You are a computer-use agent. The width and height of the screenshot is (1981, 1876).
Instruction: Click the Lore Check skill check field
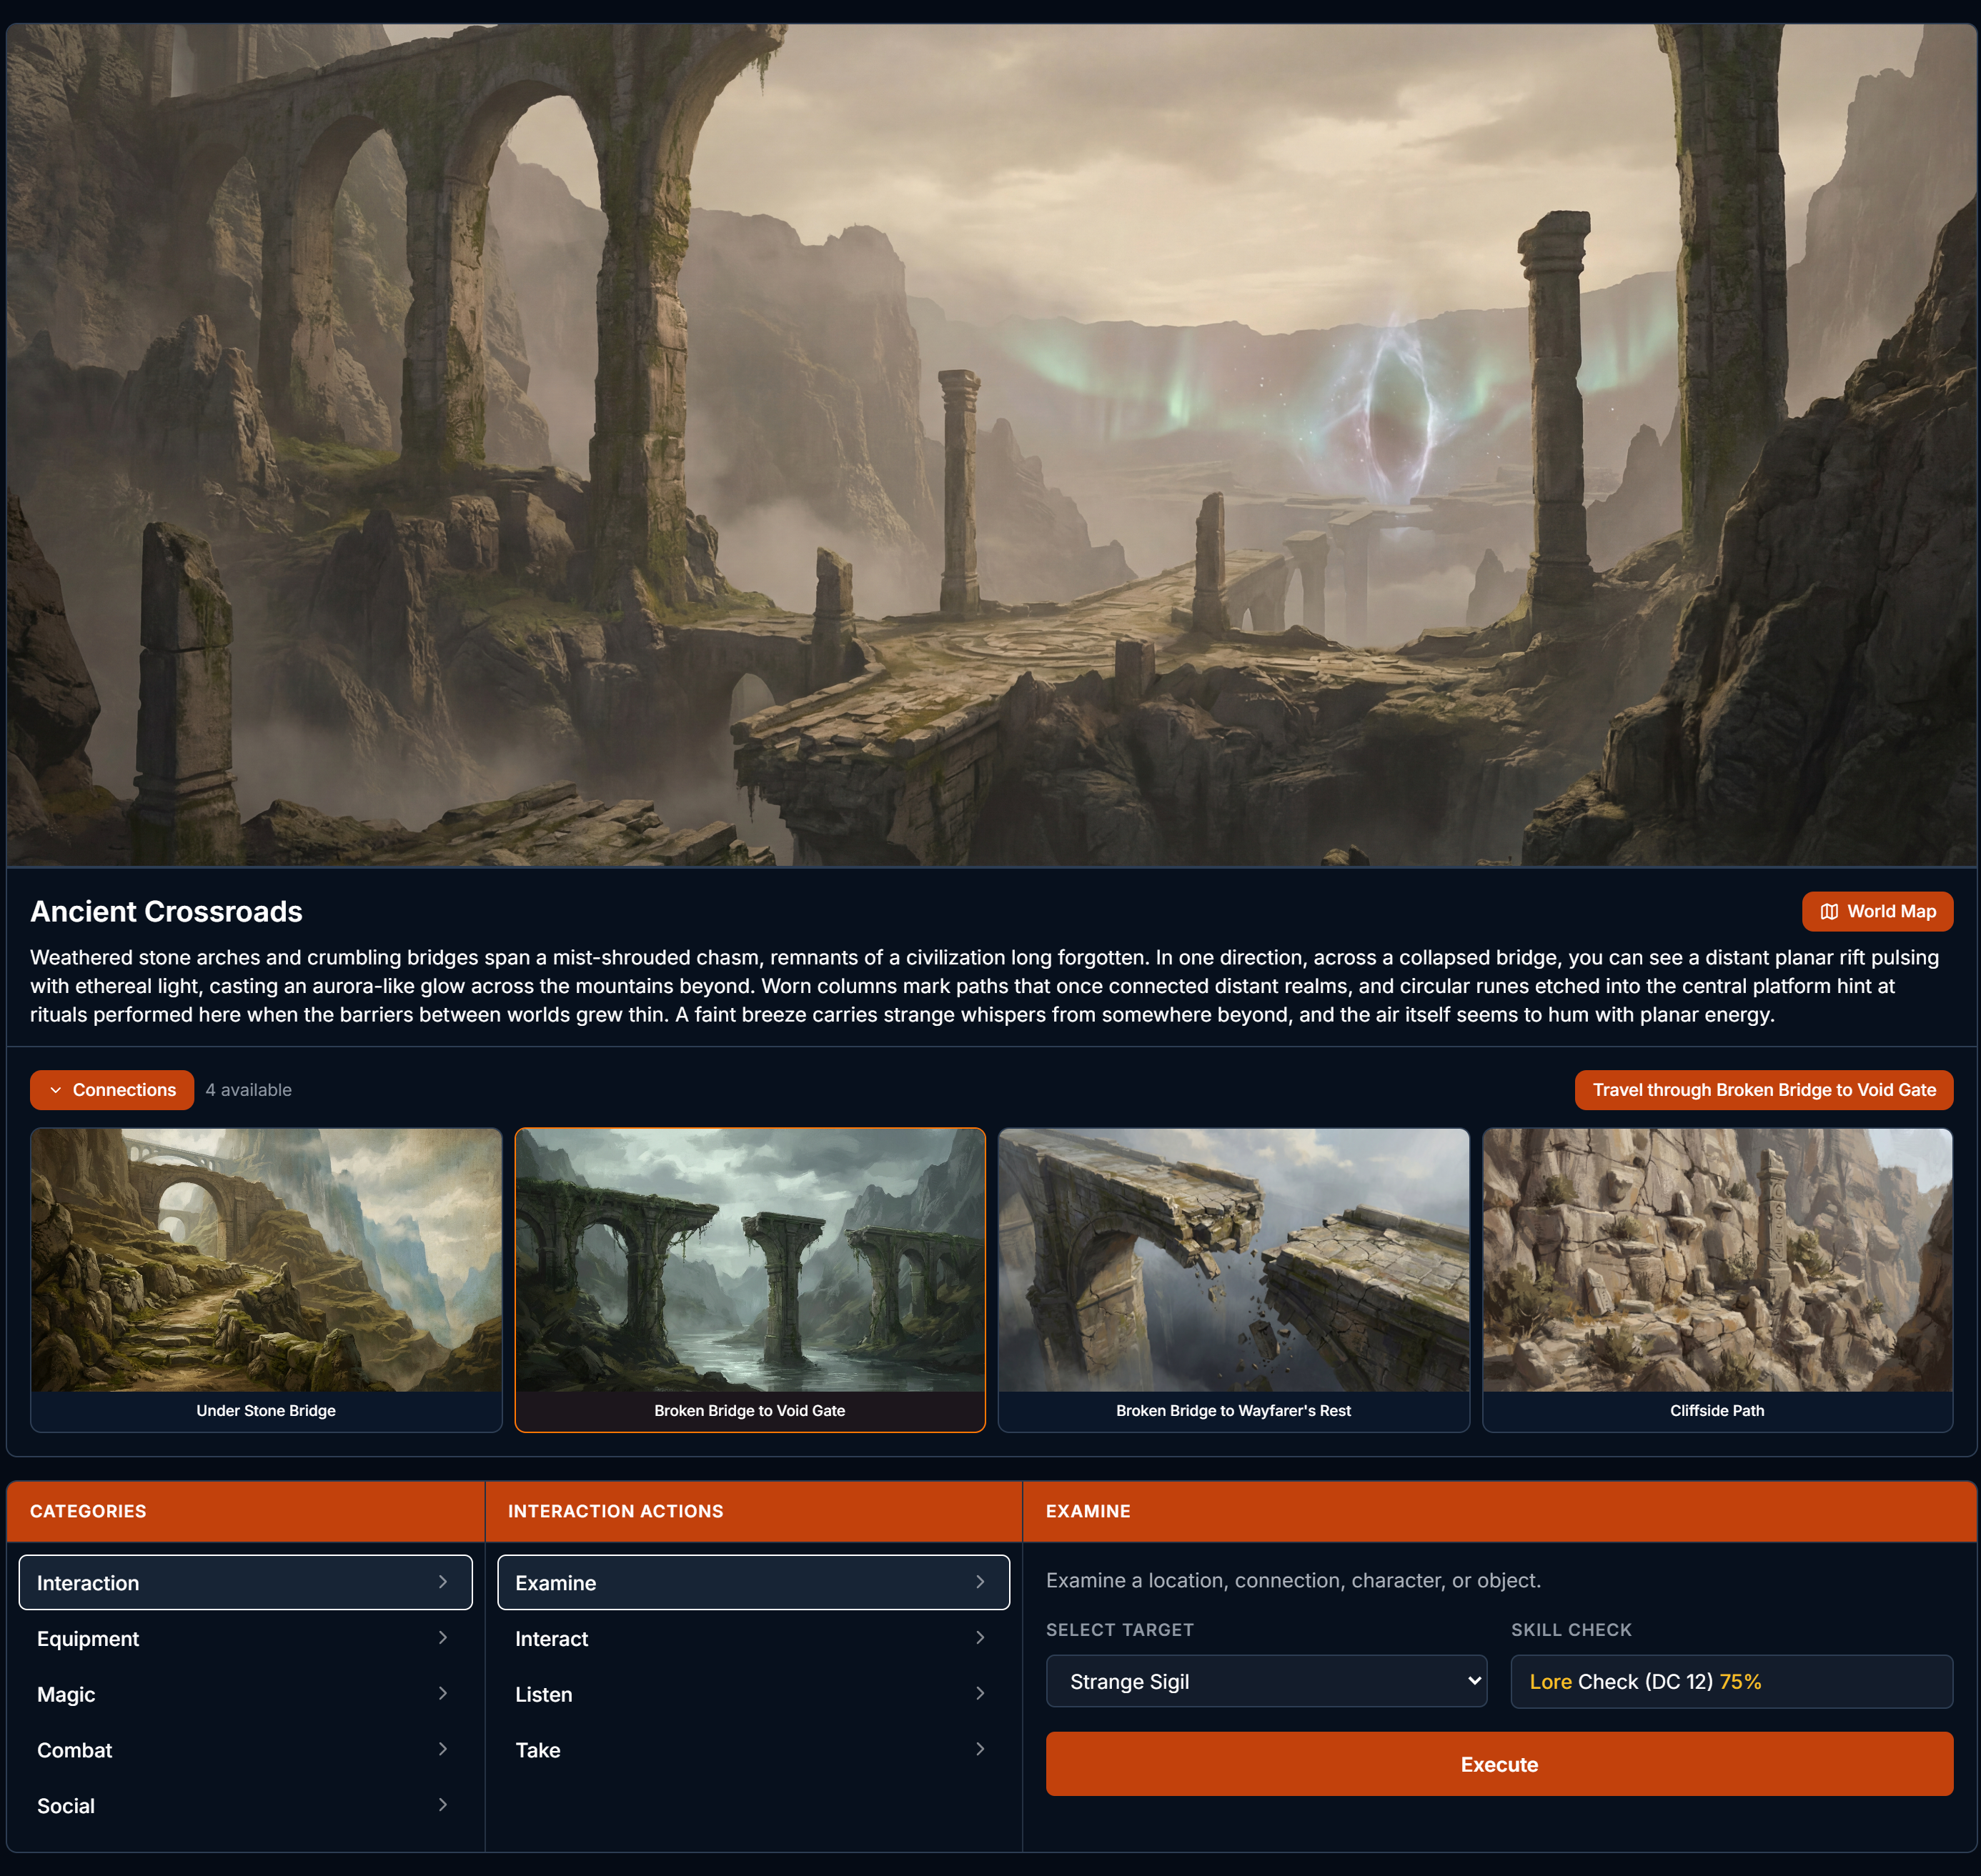pyautogui.click(x=1731, y=1681)
